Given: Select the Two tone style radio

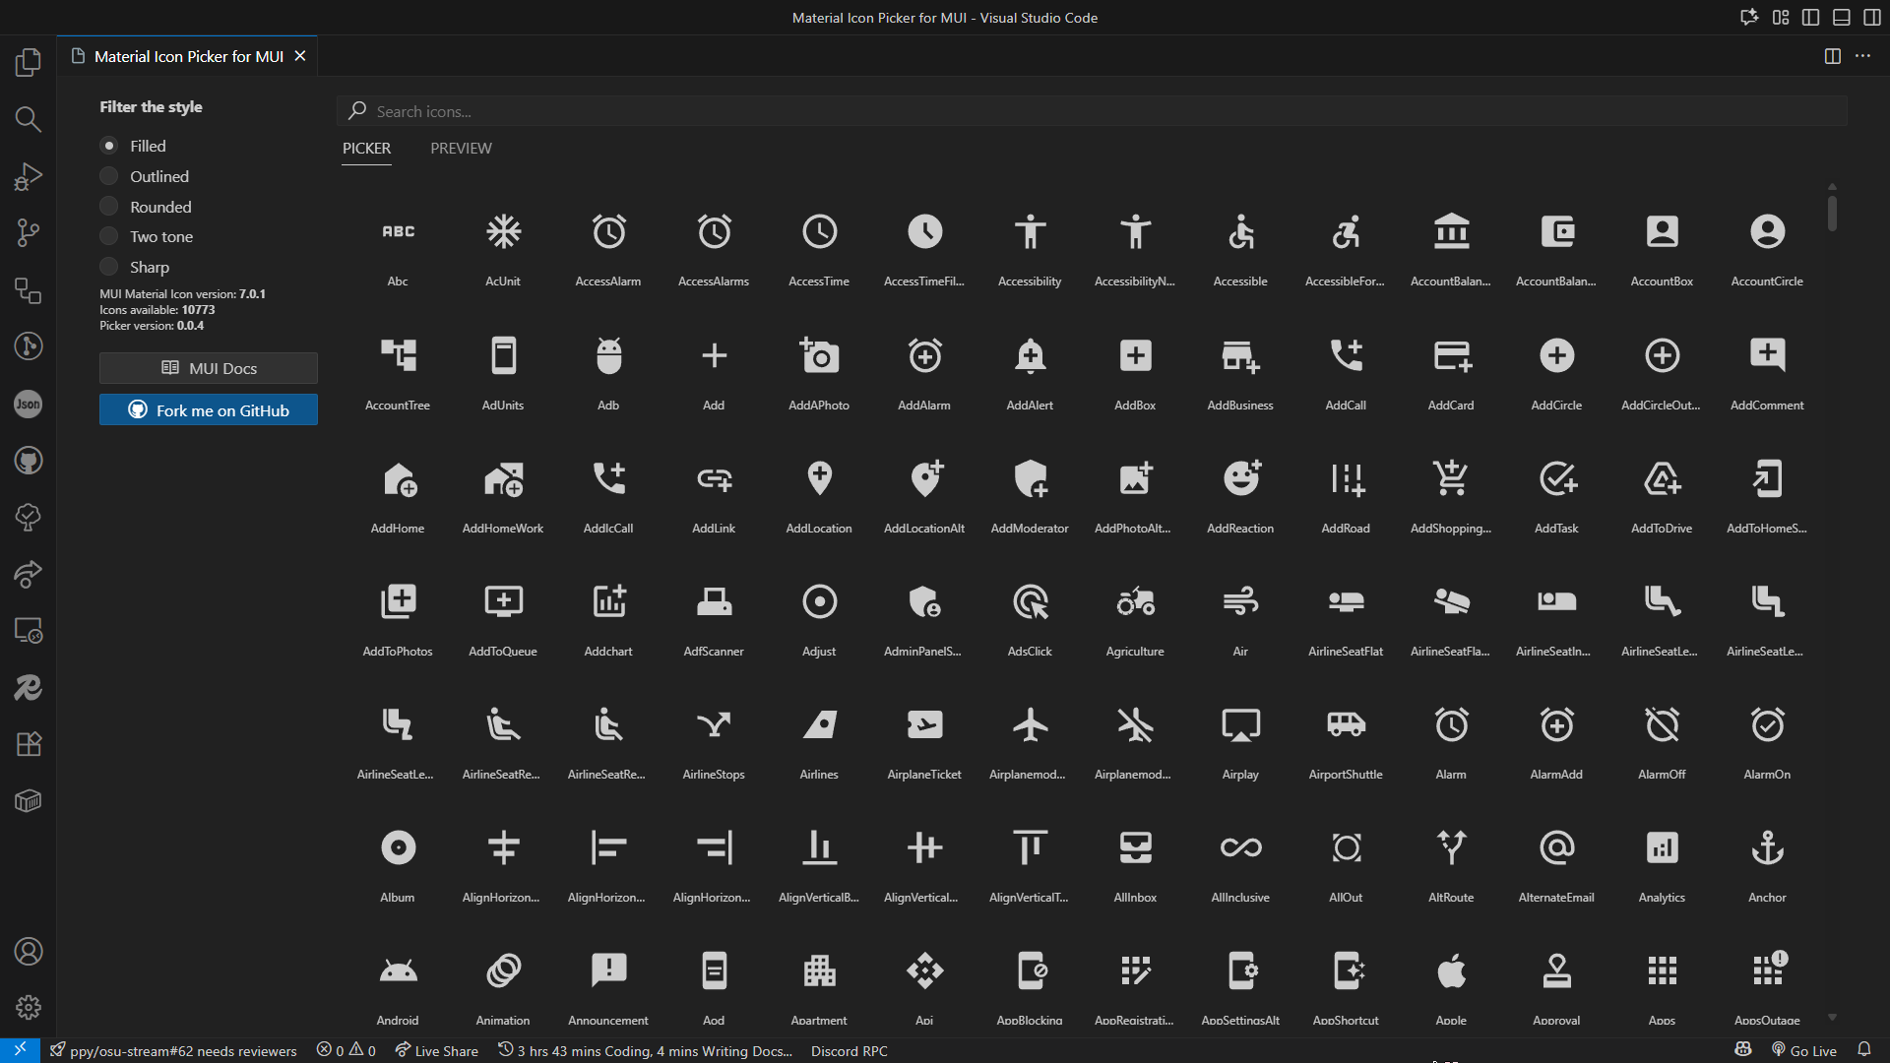Looking at the screenshot, I should [109, 236].
